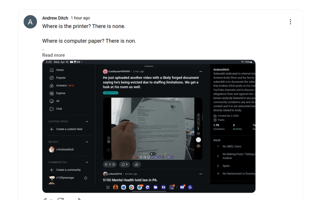
Task: Click Andrew Ditch's round avatar
Action: coord(30,22)
